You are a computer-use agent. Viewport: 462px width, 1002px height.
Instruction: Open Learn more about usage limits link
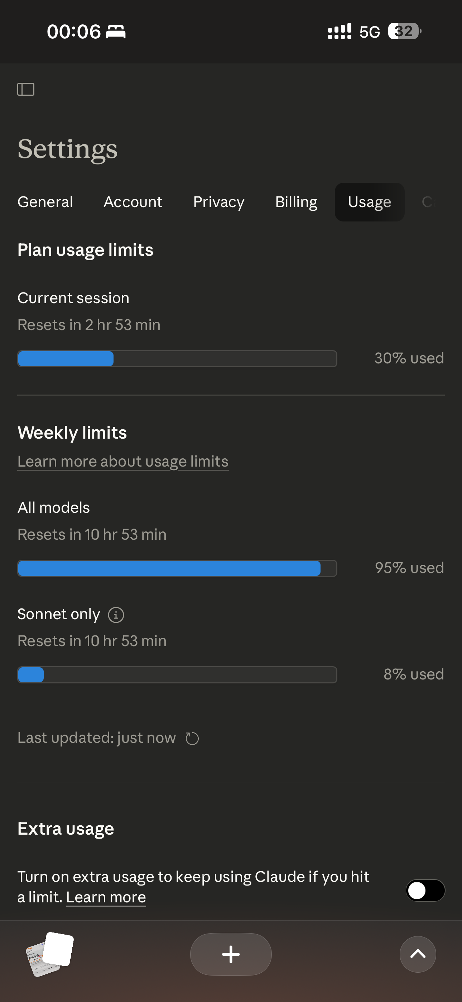[x=123, y=461]
